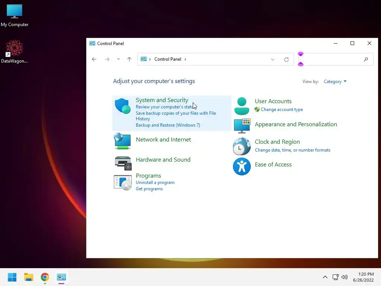Maximize the Control Panel window
The width and height of the screenshot is (381, 286).
352,43
